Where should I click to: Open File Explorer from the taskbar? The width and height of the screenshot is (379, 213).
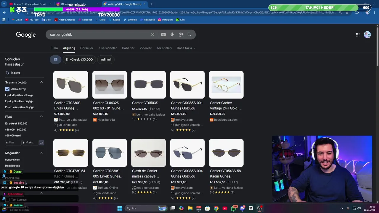click(x=190, y=208)
